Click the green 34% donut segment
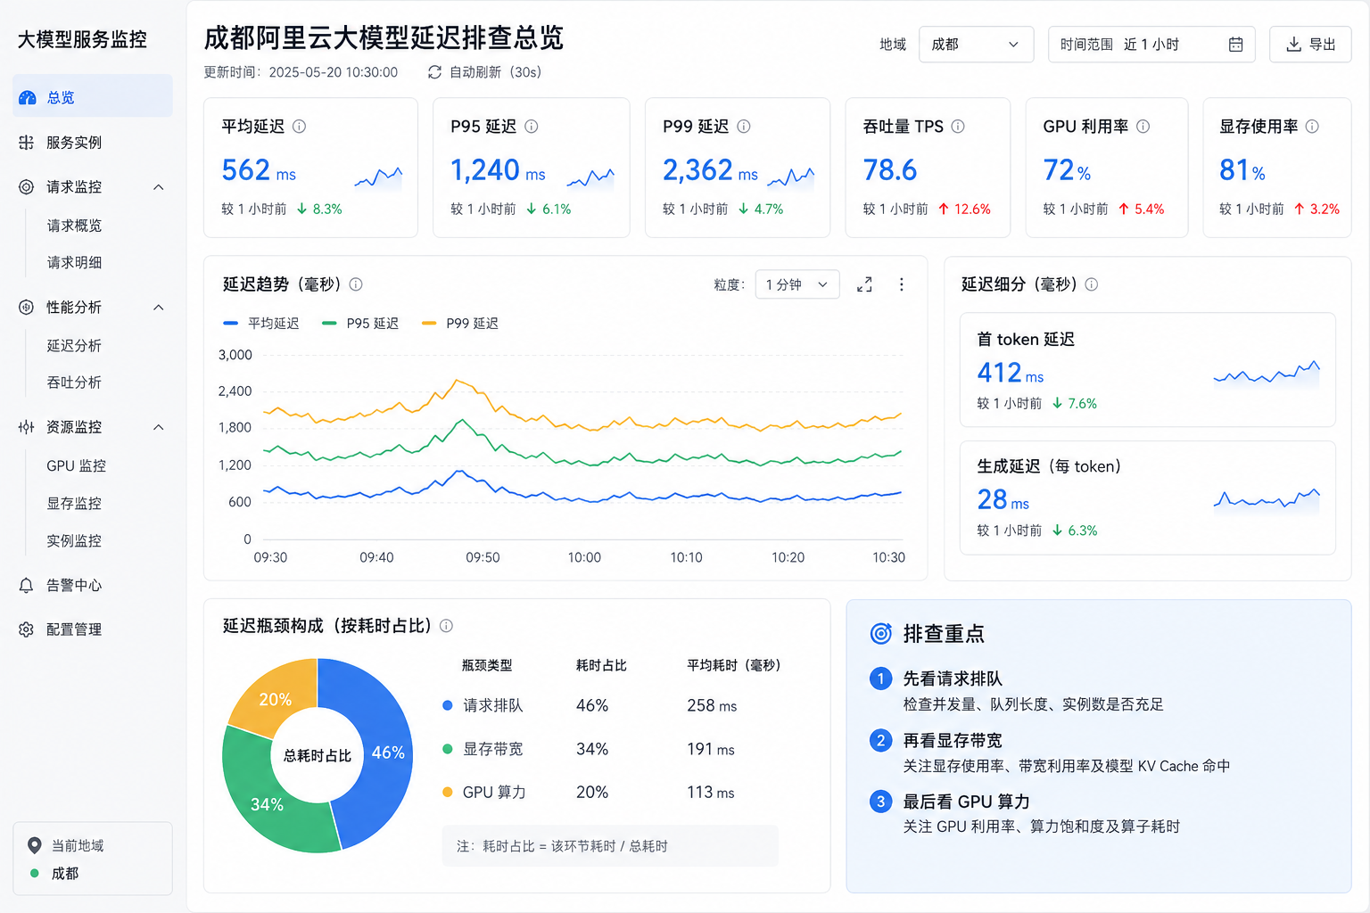 (x=268, y=803)
